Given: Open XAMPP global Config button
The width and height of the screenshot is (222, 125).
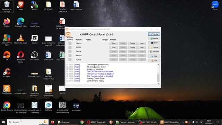Looking at the screenshot, I should coord(154,34).
